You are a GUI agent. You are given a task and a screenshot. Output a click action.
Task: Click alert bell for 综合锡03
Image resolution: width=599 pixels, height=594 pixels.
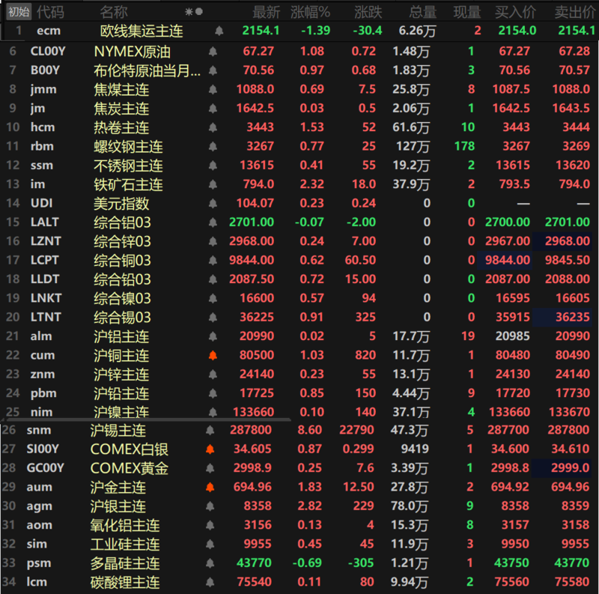coord(213,318)
